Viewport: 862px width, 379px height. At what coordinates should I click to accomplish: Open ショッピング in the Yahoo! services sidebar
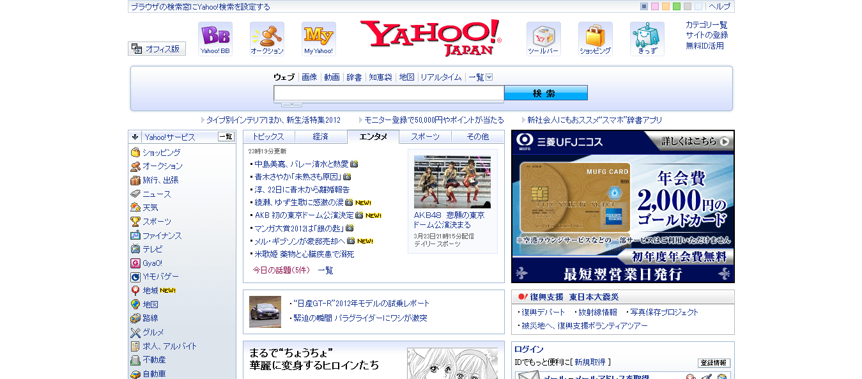coord(155,153)
